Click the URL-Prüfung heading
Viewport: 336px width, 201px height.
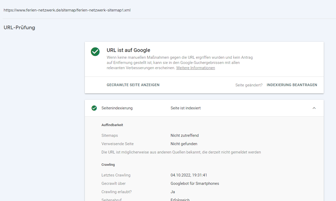[19, 27]
